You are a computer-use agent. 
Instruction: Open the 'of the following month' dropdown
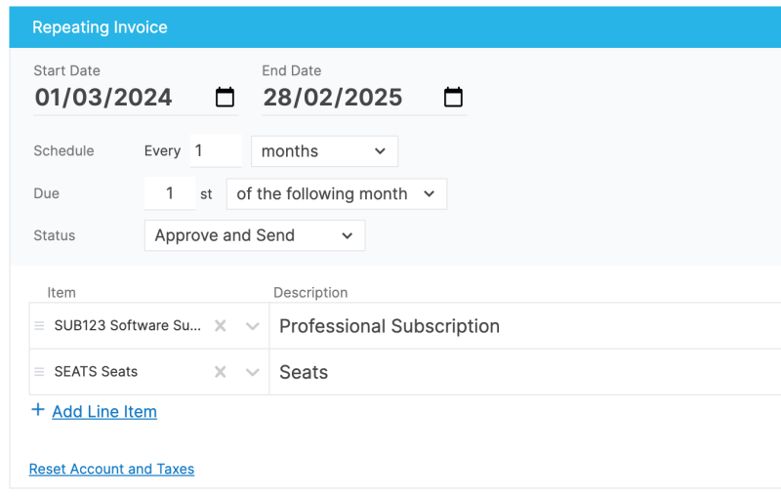(x=336, y=193)
